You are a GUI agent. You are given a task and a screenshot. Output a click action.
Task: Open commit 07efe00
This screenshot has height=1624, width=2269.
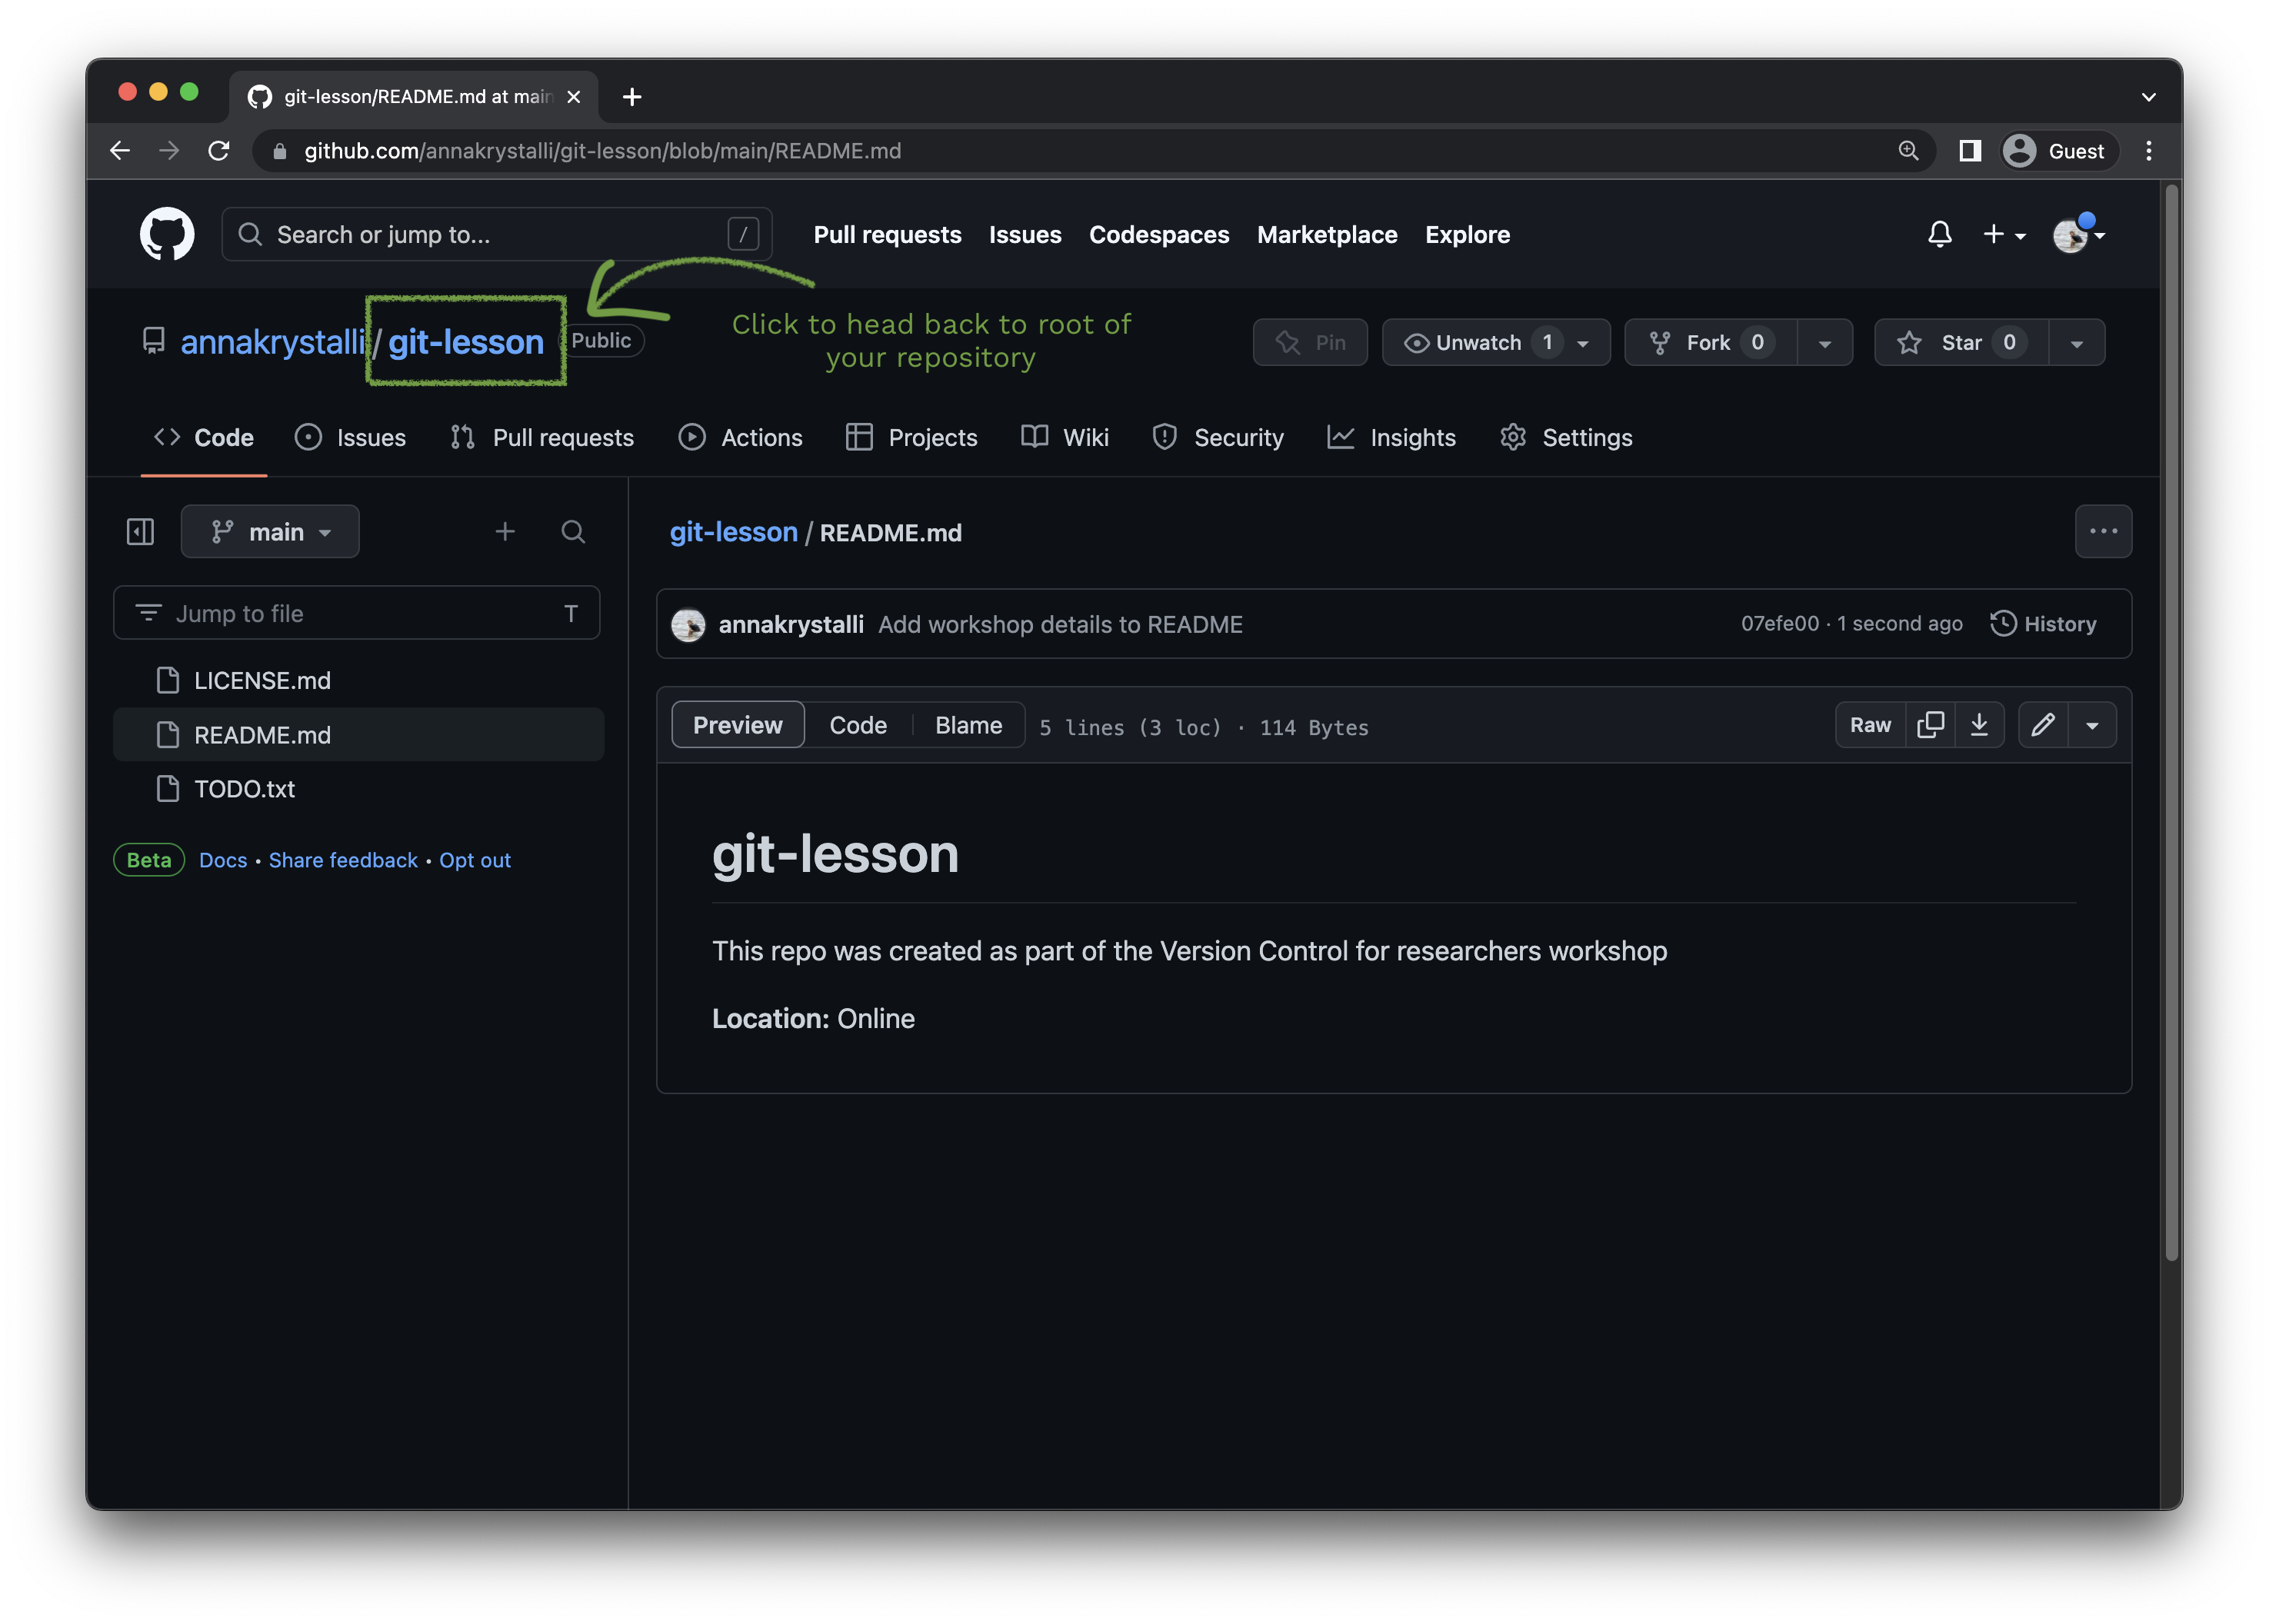coord(1779,623)
